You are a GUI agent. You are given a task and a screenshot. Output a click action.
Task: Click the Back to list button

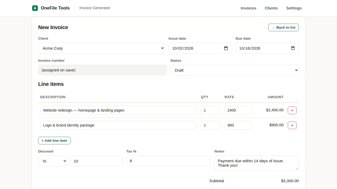pyautogui.click(x=284, y=28)
